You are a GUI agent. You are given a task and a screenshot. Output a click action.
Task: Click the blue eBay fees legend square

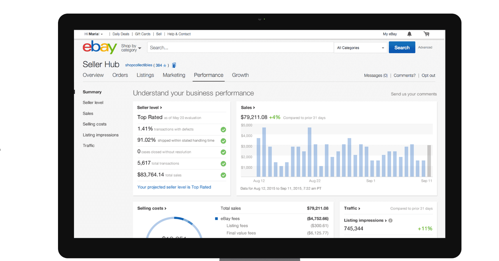[216, 219]
